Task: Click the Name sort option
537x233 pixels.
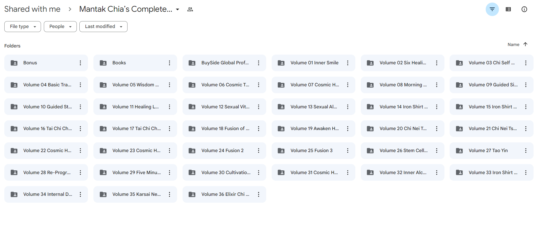Action: tap(513, 45)
